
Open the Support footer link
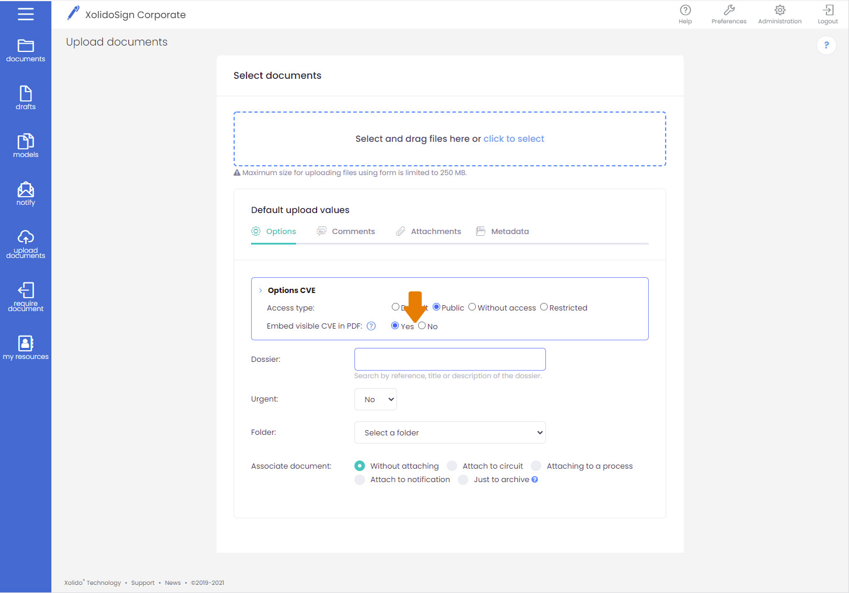tap(142, 582)
